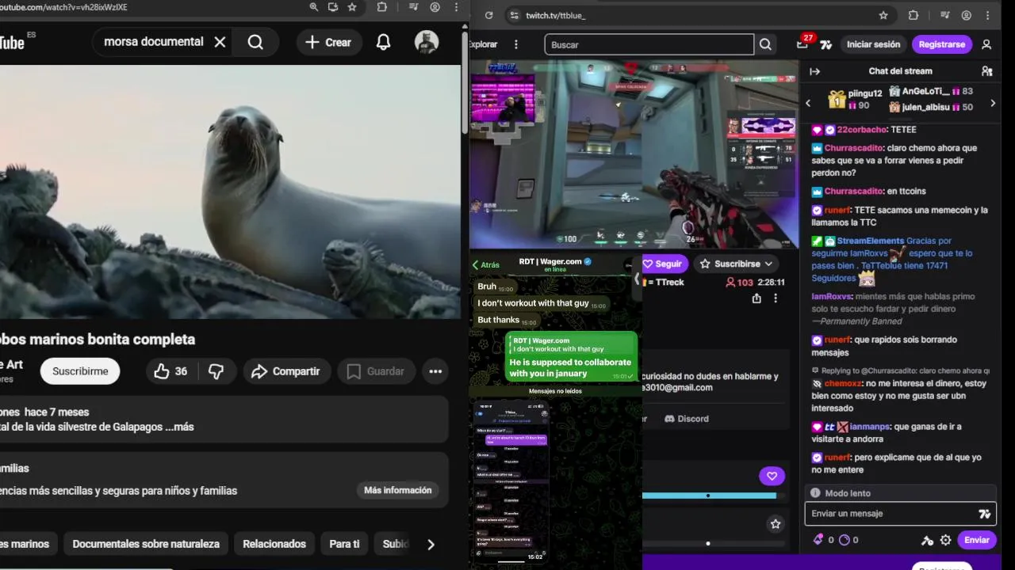Screen dimensions: 1015x570
Task: Open Twitch notifications with 27 badge
Action: (802, 44)
